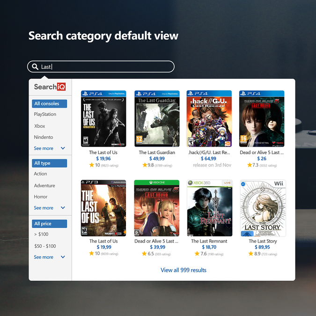
Task: Click the $ 64,99 price
Action: pyautogui.click(x=209, y=159)
